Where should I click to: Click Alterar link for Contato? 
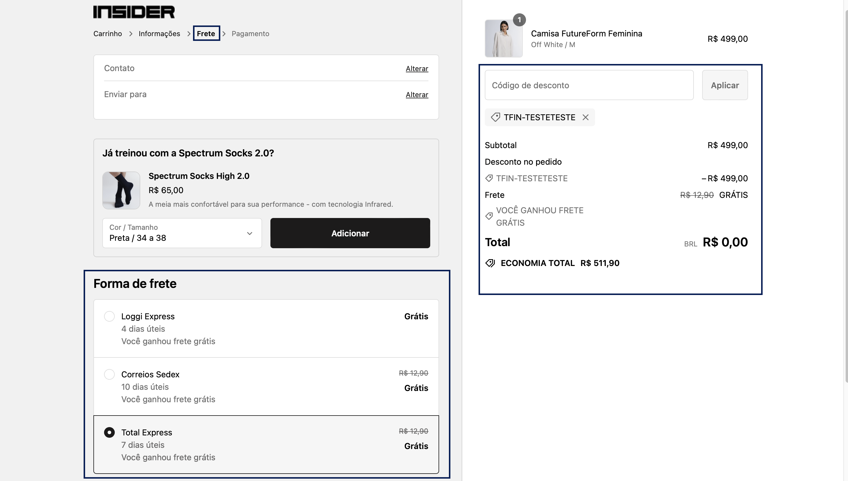click(x=417, y=69)
